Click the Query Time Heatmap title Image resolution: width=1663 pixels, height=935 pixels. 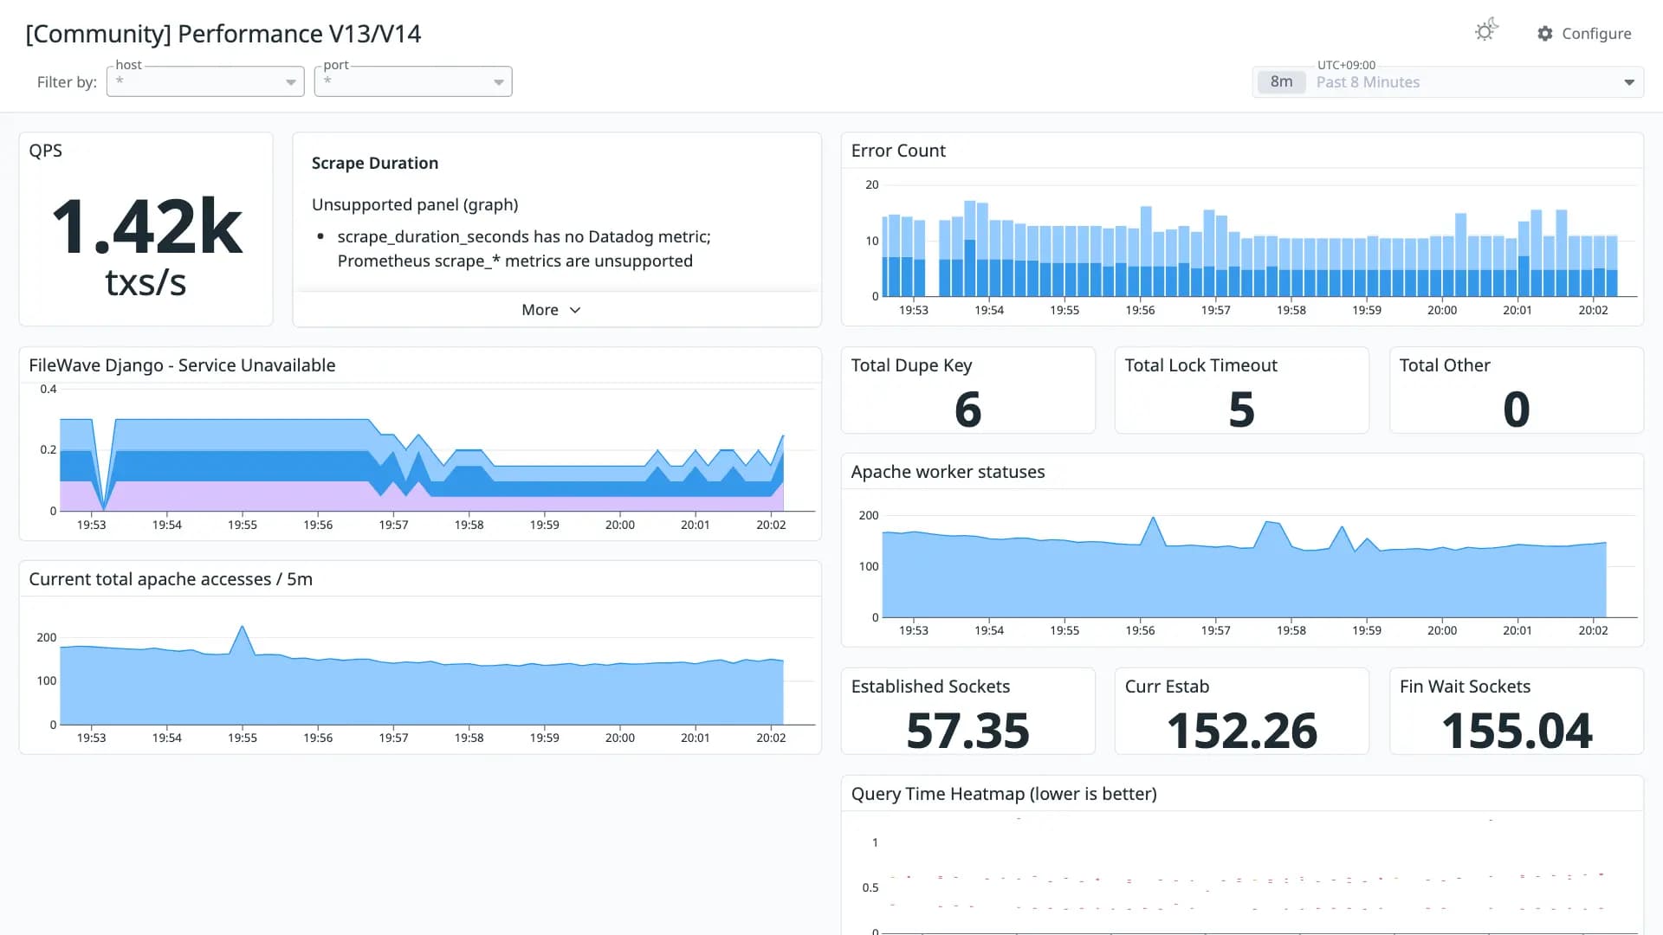point(1004,794)
